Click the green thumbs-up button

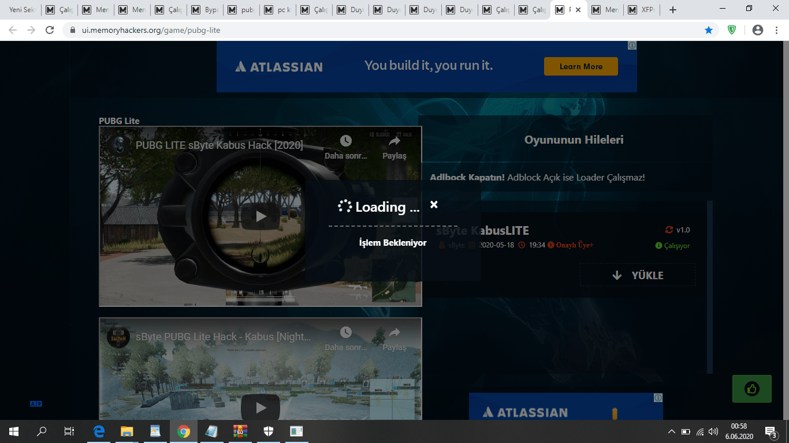pyautogui.click(x=751, y=388)
